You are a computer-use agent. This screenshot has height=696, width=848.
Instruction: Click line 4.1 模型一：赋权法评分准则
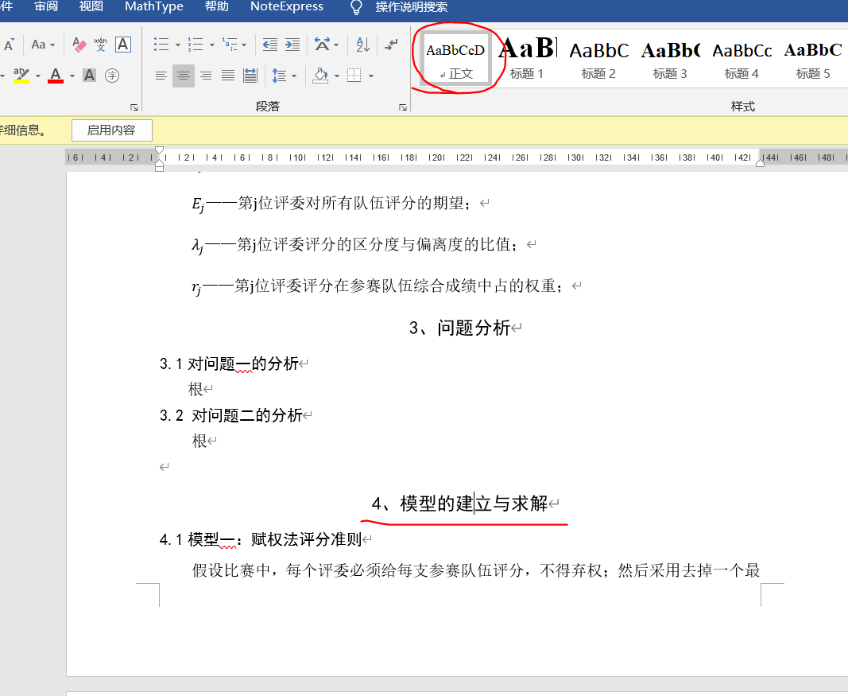[x=261, y=539]
